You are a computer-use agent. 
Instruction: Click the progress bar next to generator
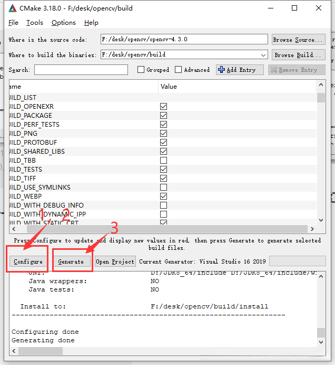298,261
